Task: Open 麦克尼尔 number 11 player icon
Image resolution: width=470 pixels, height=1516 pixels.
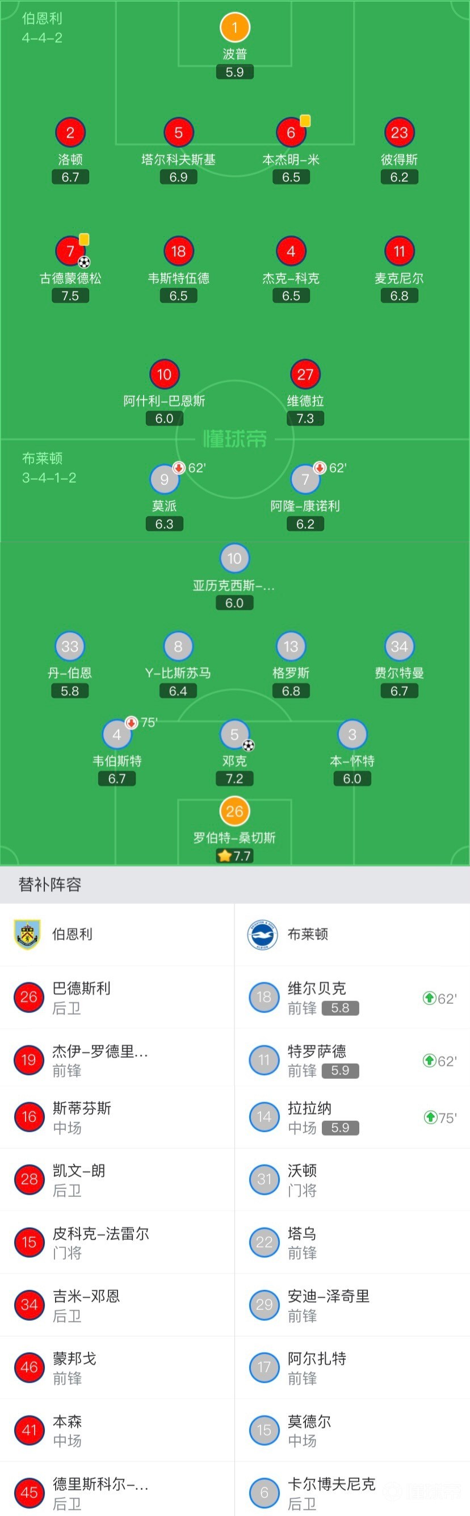Action: [x=400, y=252]
